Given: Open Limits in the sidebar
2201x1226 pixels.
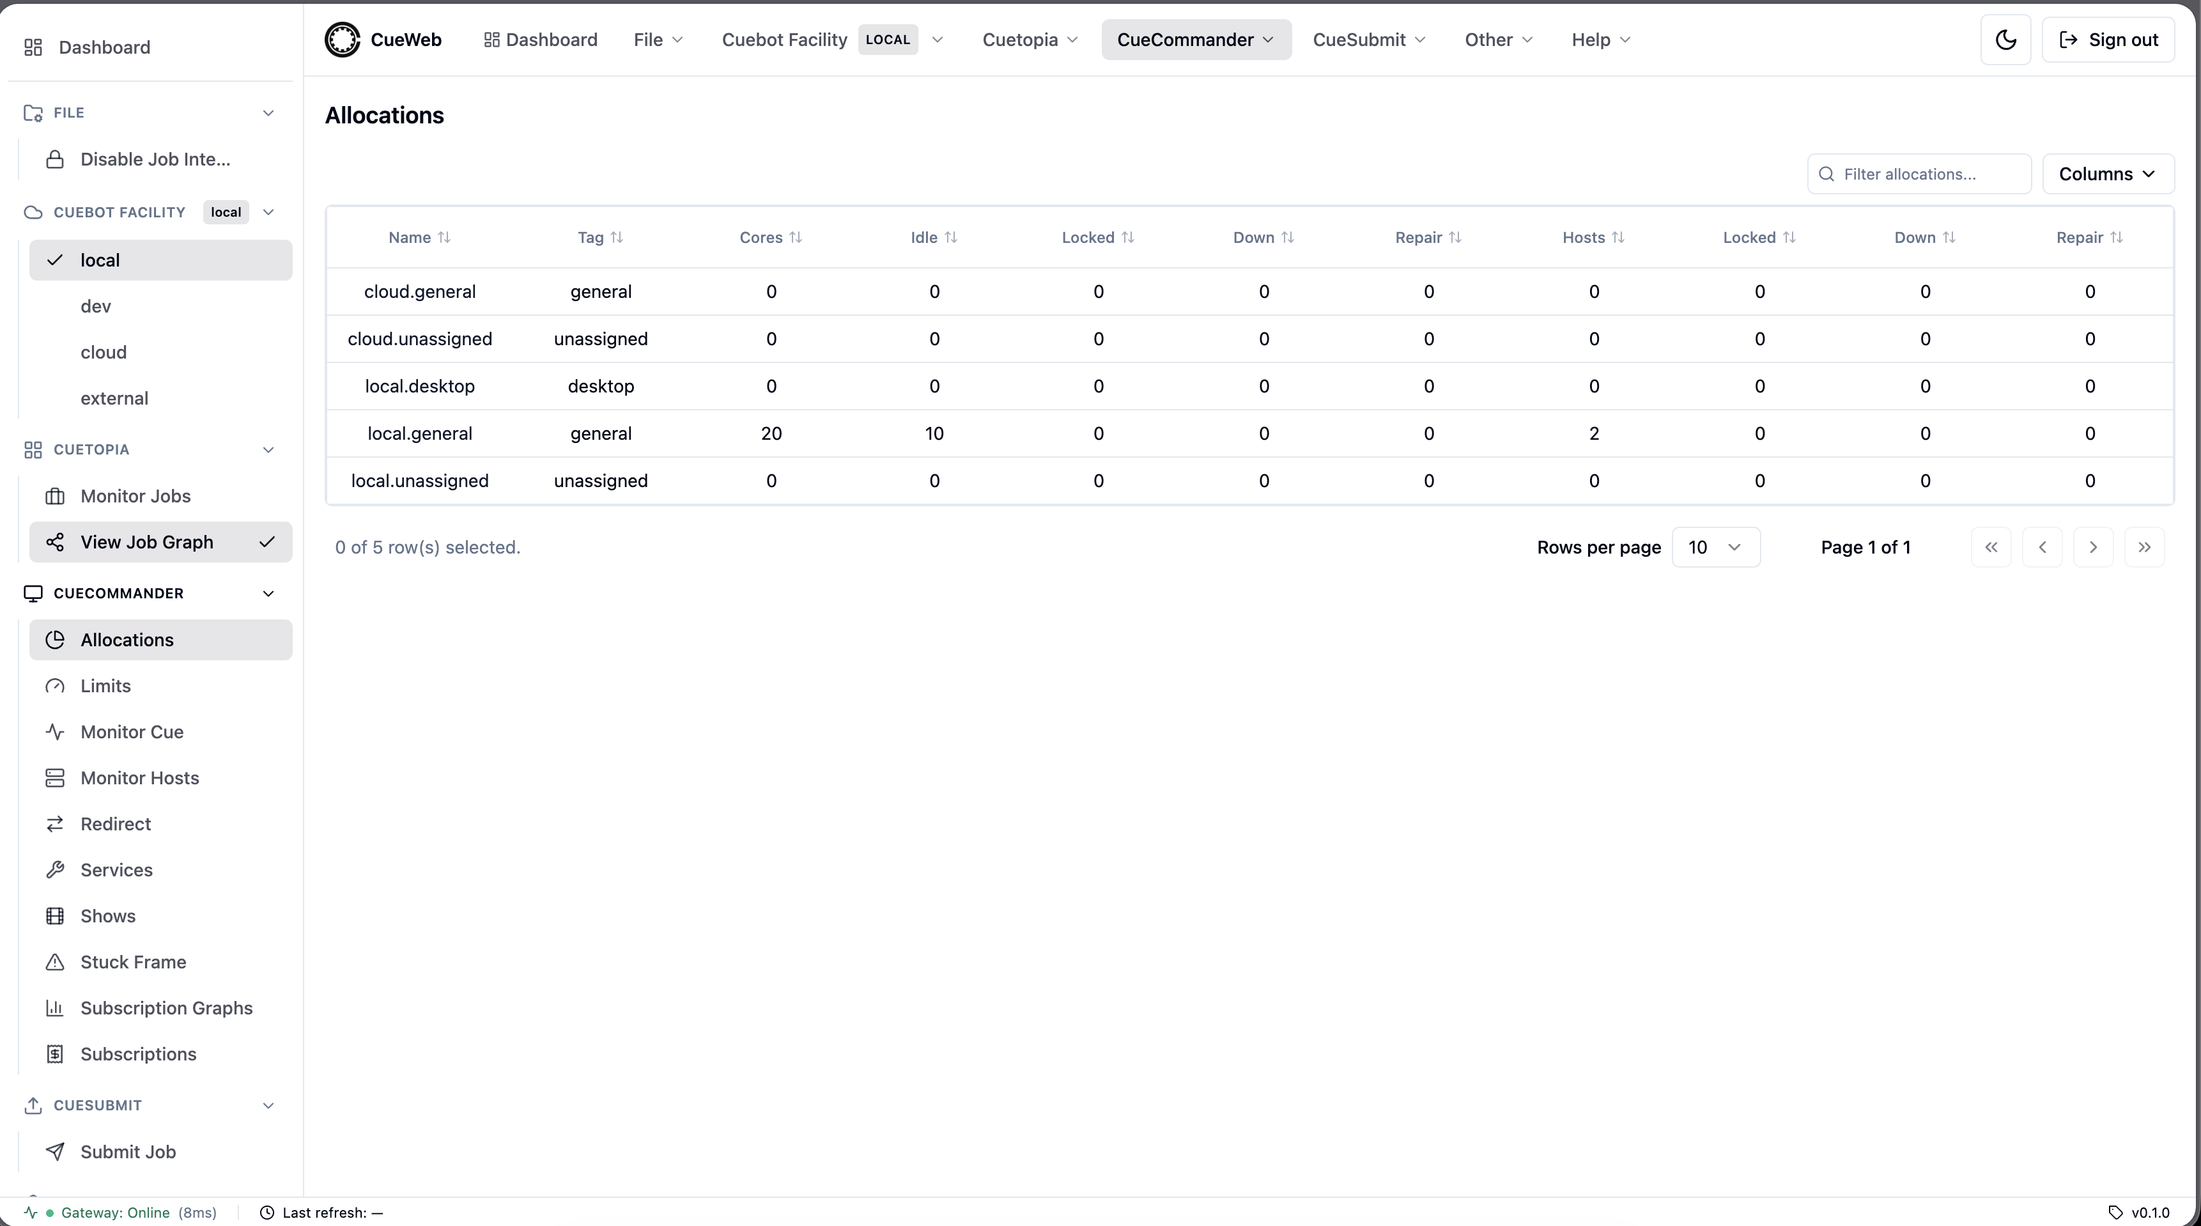Looking at the screenshot, I should point(160,686).
